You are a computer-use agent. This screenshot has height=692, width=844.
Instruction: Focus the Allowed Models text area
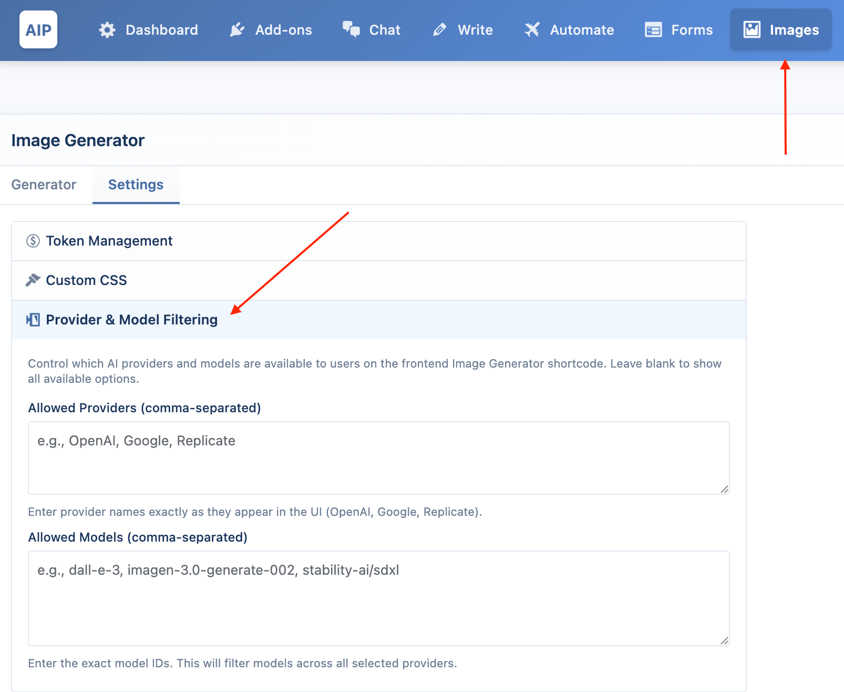379,598
